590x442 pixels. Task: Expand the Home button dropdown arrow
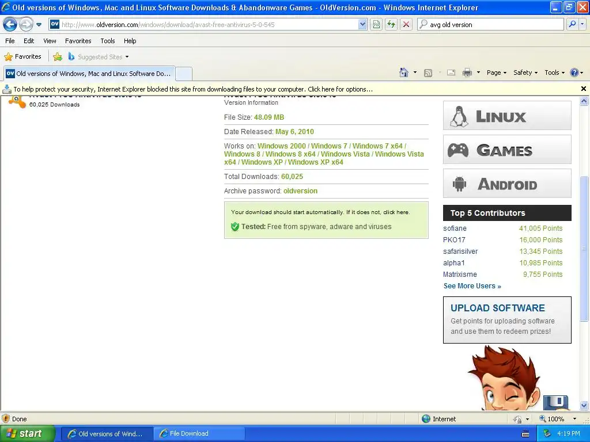(415, 73)
